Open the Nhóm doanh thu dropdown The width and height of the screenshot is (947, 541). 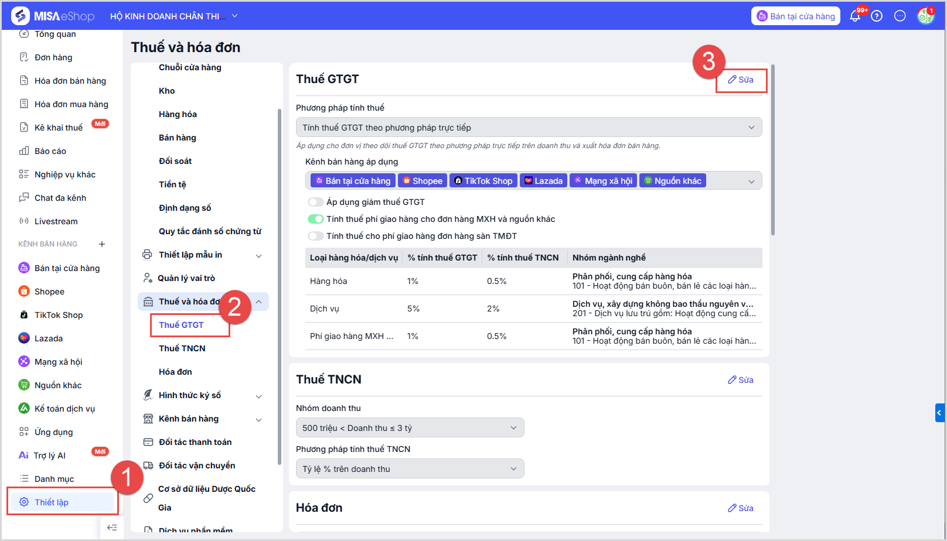[410, 428]
